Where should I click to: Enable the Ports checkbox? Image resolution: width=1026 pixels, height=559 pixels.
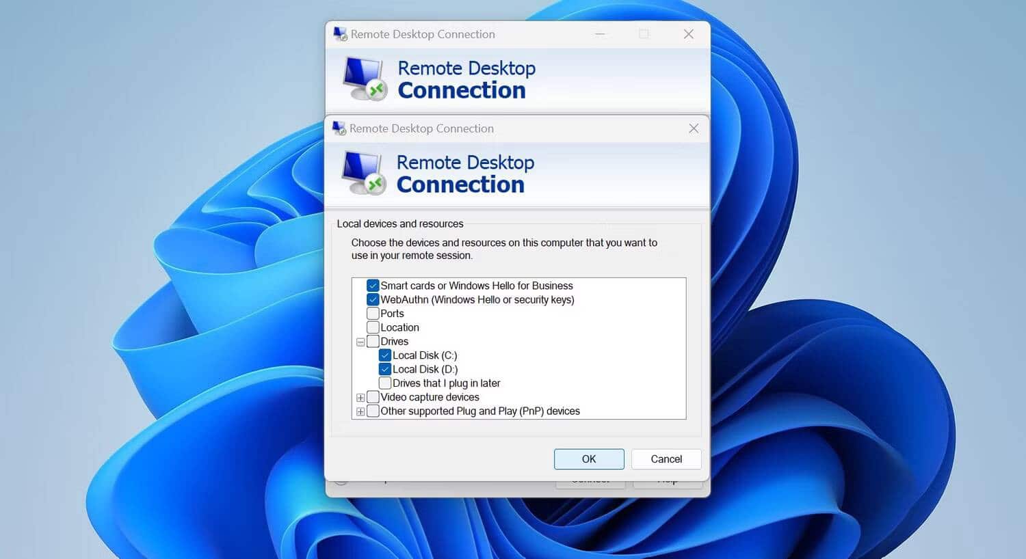[x=373, y=313]
